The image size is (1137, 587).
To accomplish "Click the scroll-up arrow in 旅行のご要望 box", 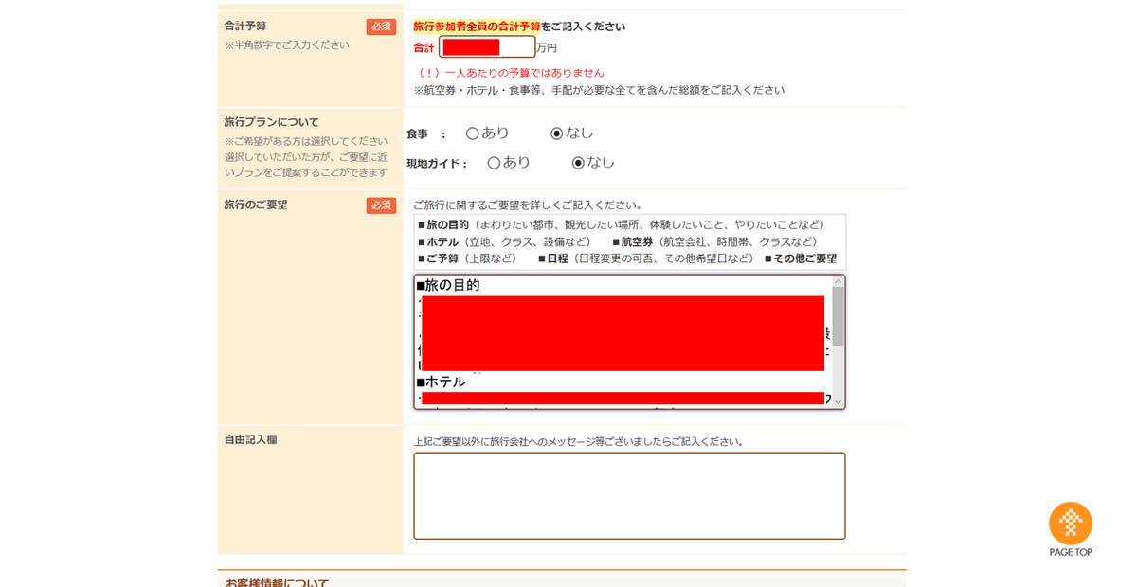I will click(838, 281).
